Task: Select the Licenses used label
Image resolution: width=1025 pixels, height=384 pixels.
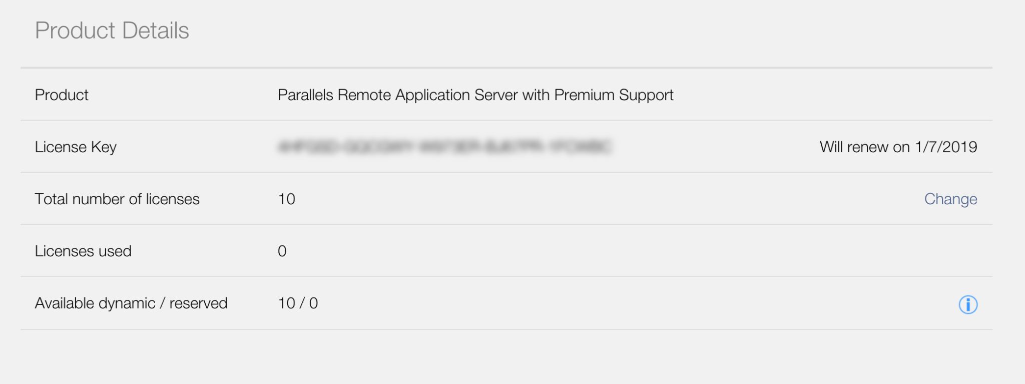Action: point(83,251)
